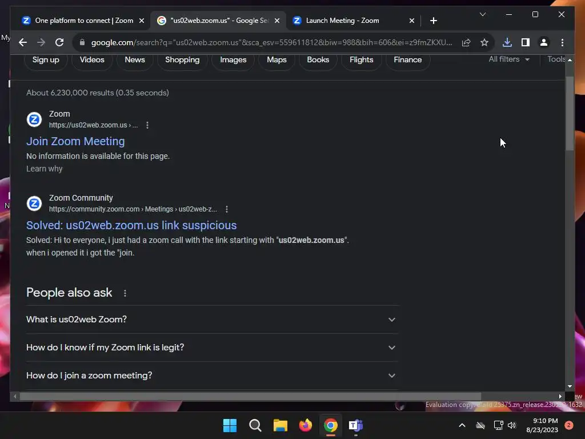Screen dimensions: 585x439
Task: Click the vertical scrollbar thumb
Action: tap(570, 113)
